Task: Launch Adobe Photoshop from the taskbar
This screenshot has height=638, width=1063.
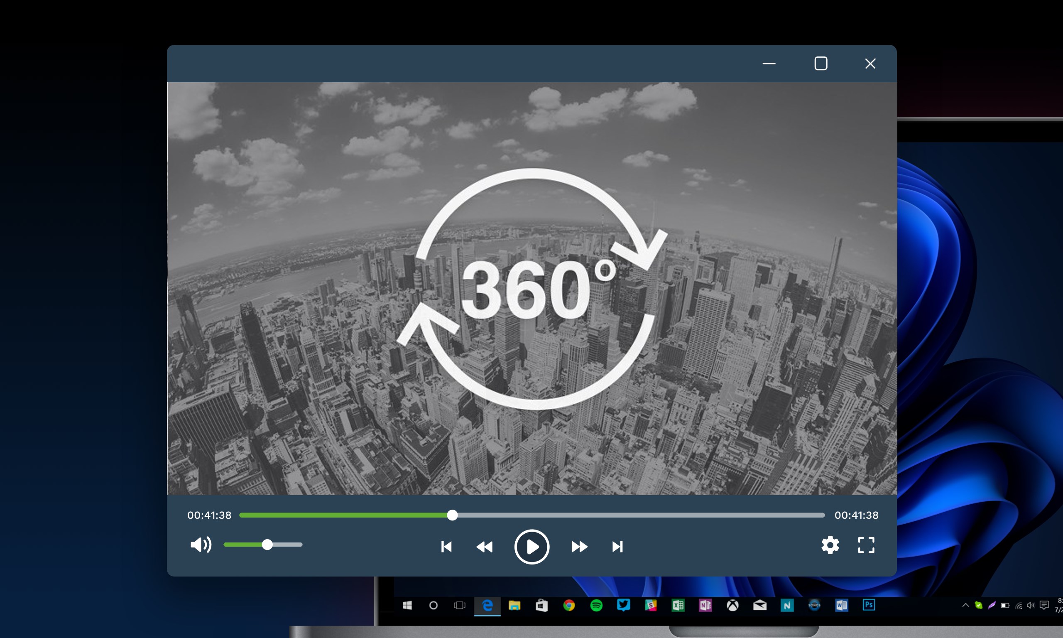Action: (870, 604)
